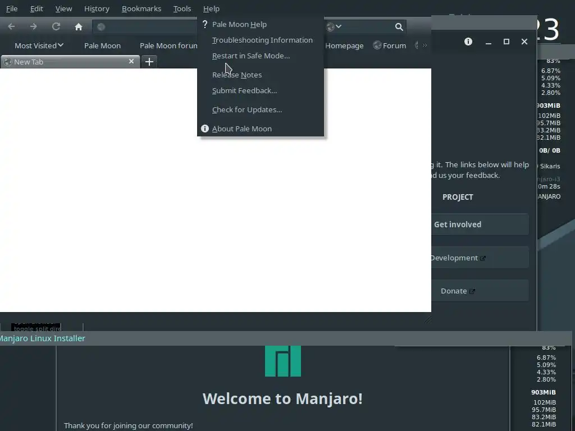Open the History menu

[97, 8]
